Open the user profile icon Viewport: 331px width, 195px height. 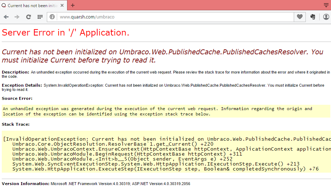pyautogui.click(x=326, y=17)
